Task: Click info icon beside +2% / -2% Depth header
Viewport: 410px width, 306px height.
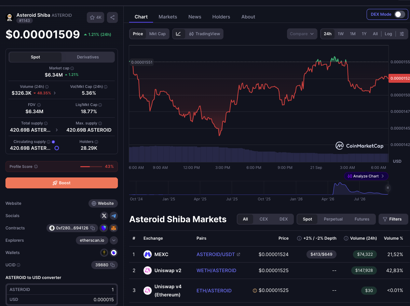Action: click(x=299, y=238)
